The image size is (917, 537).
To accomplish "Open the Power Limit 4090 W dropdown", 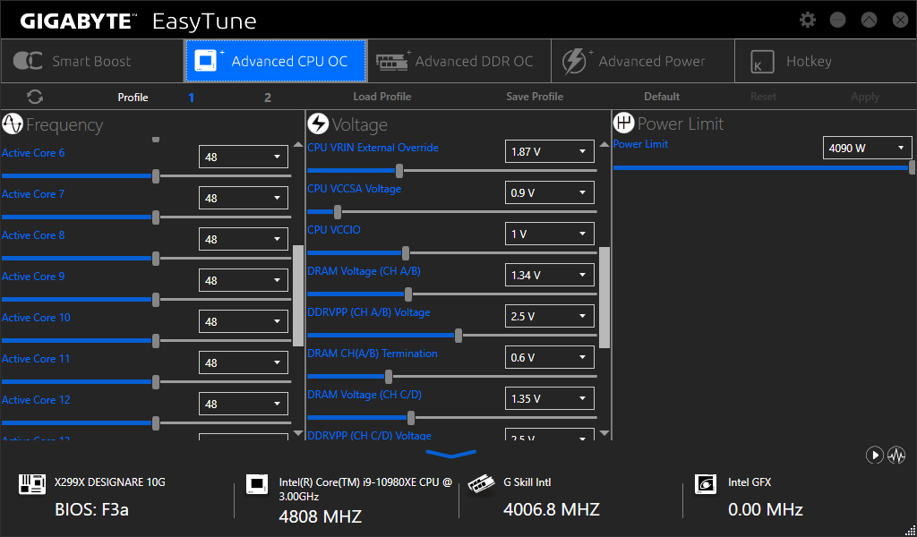I will click(867, 148).
